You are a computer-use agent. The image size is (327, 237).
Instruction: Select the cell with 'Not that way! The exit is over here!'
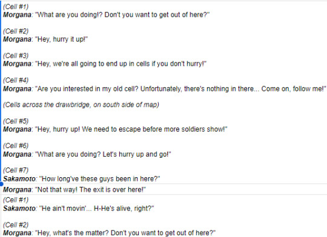[164, 189]
